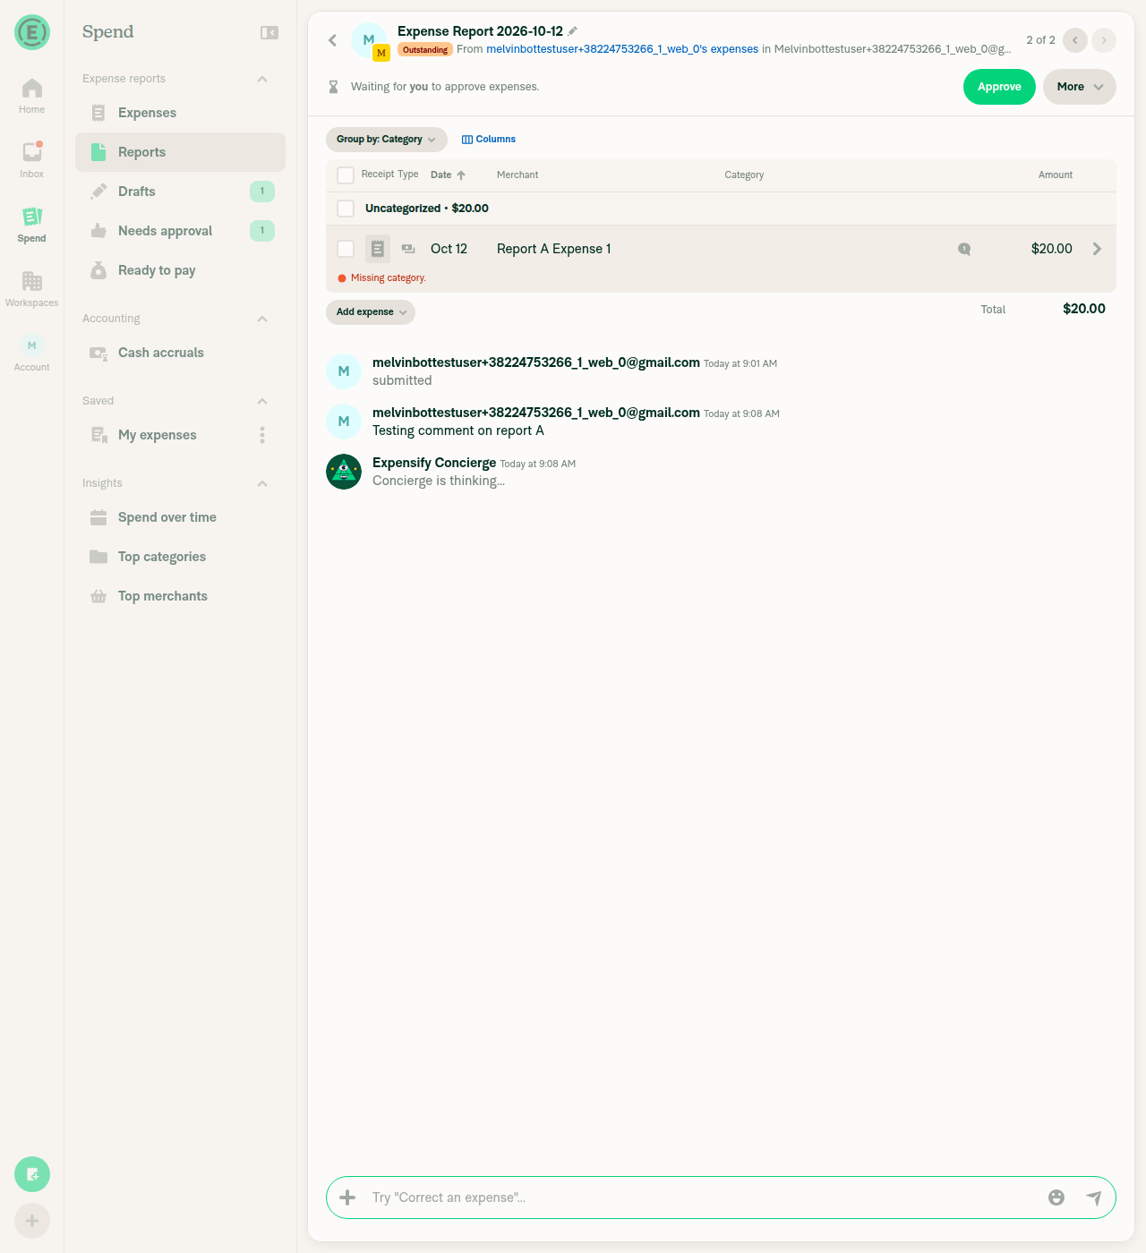Open the Group by: Category dropdown
This screenshot has height=1253, width=1146.
click(x=387, y=140)
